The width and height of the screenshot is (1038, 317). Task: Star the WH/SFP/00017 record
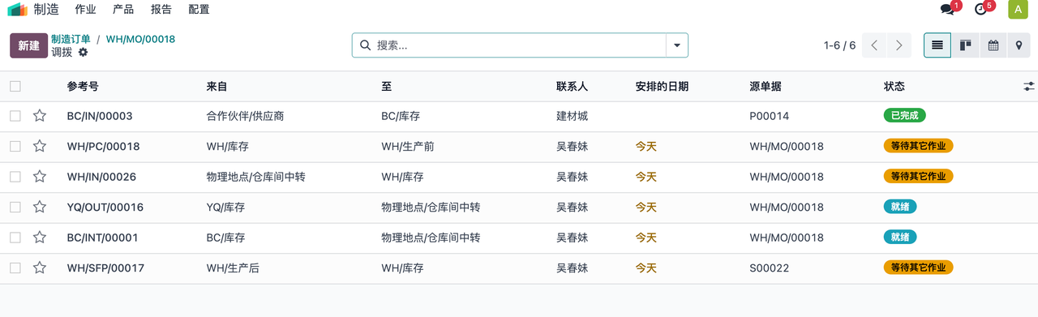tap(40, 268)
